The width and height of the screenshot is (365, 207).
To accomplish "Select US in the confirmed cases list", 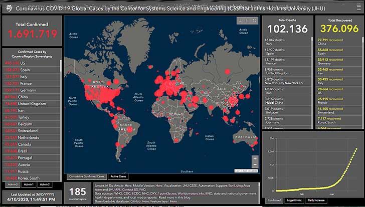I will [x=32, y=63].
